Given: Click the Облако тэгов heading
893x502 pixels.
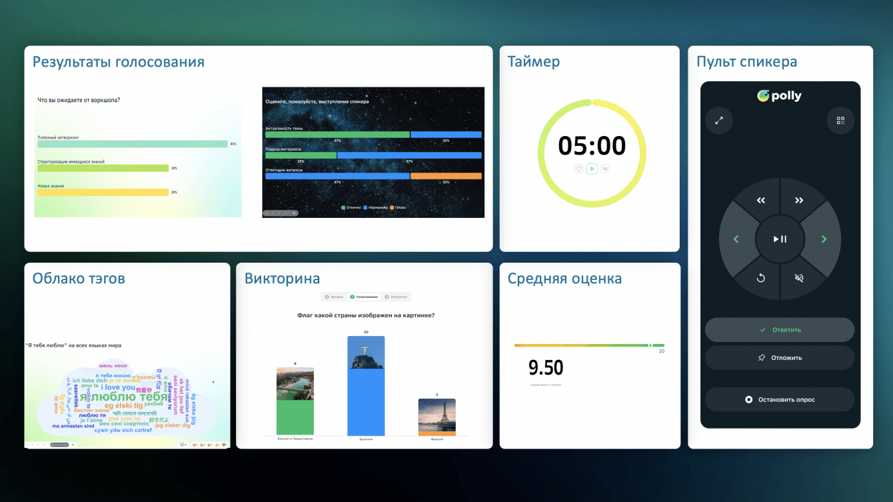Looking at the screenshot, I should pyautogui.click(x=79, y=279).
